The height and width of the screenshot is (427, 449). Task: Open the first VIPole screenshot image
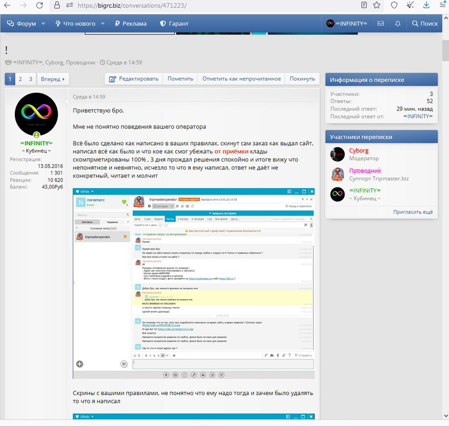[194, 283]
